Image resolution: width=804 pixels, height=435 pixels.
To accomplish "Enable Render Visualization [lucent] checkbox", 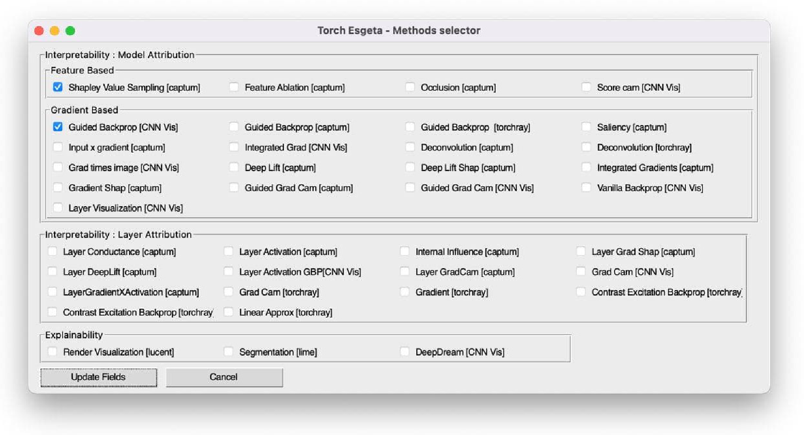I will tap(53, 352).
